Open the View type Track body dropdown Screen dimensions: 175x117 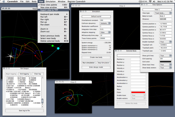point(163,13)
